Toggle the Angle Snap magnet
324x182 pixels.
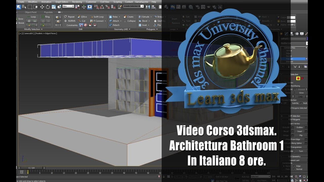101,7
